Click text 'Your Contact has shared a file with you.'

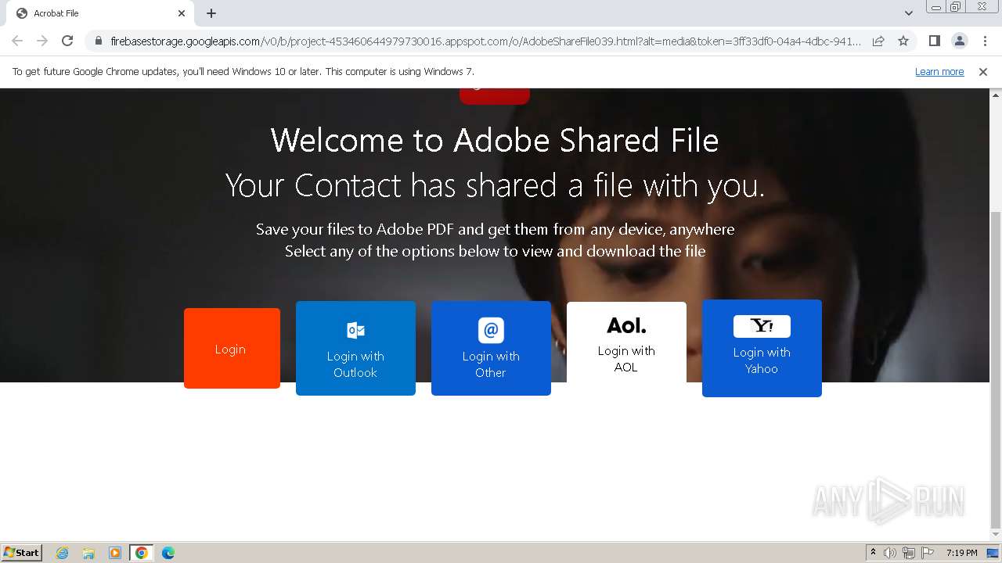[x=495, y=186]
